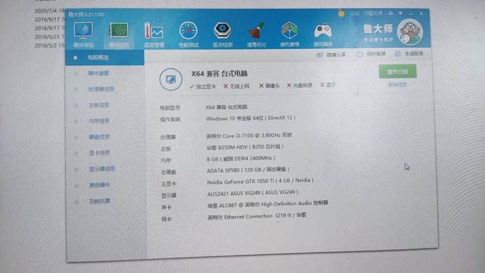Viewport: 485px width, 273px height.
Task: Open 游戏精选 gamepad icon
Action: click(x=323, y=34)
